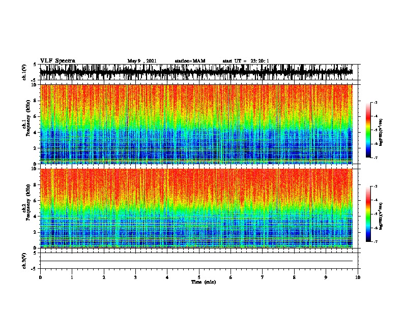Click the "2" kHz tick on ch.1 spectrogram
Screen dimensions: 403x311
(36, 148)
